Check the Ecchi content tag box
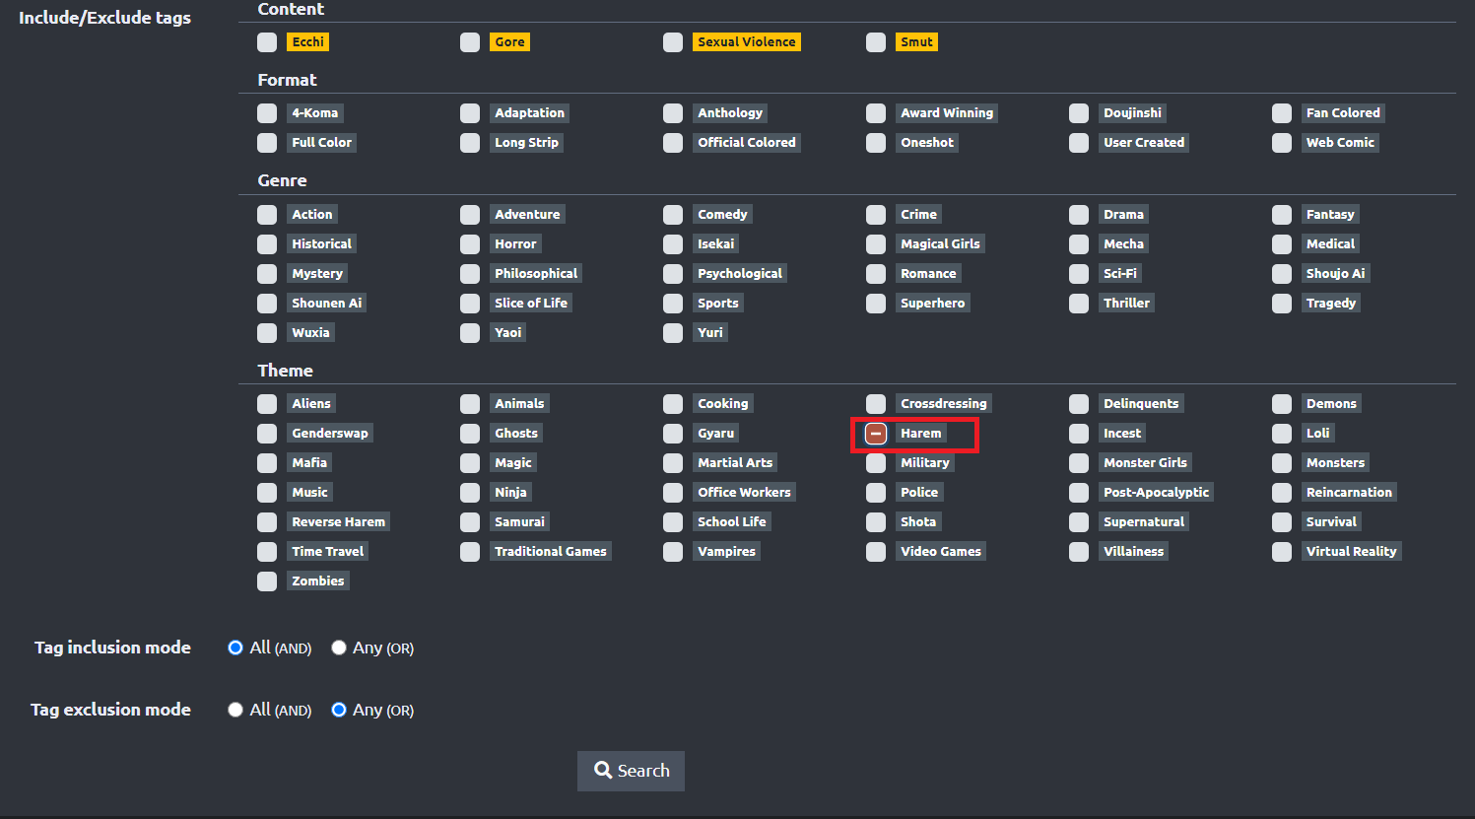This screenshot has height=819, width=1475. pyautogui.click(x=267, y=42)
